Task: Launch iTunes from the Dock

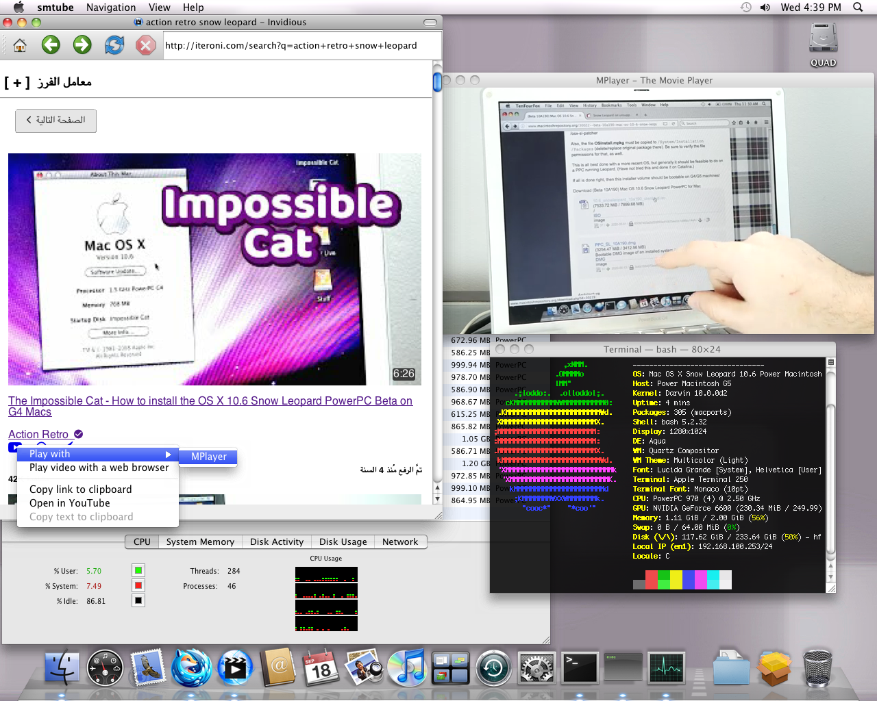Action: [407, 667]
